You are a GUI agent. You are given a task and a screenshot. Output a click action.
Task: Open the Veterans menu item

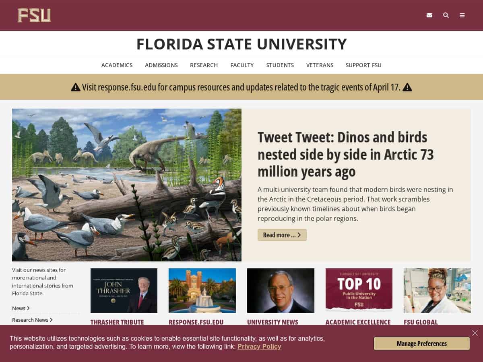320,65
